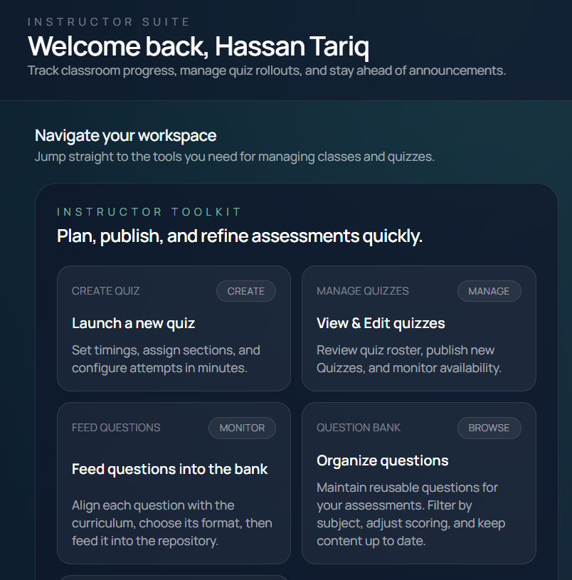Open the "Organize questions" title
Screen dimensions: 572x580
tap(382, 460)
